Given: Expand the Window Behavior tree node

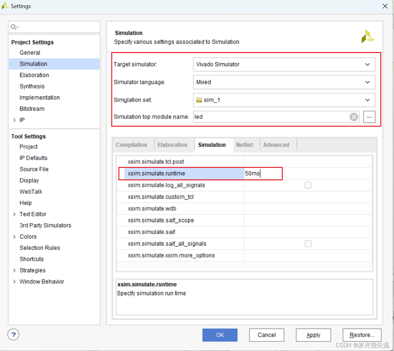Looking at the screenshot, I should point(14,282).
